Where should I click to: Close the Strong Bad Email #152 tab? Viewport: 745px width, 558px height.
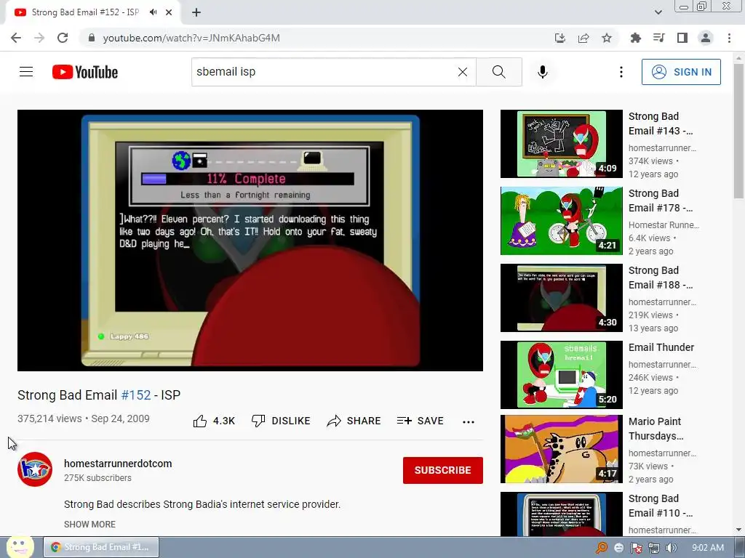click(169, 12)
